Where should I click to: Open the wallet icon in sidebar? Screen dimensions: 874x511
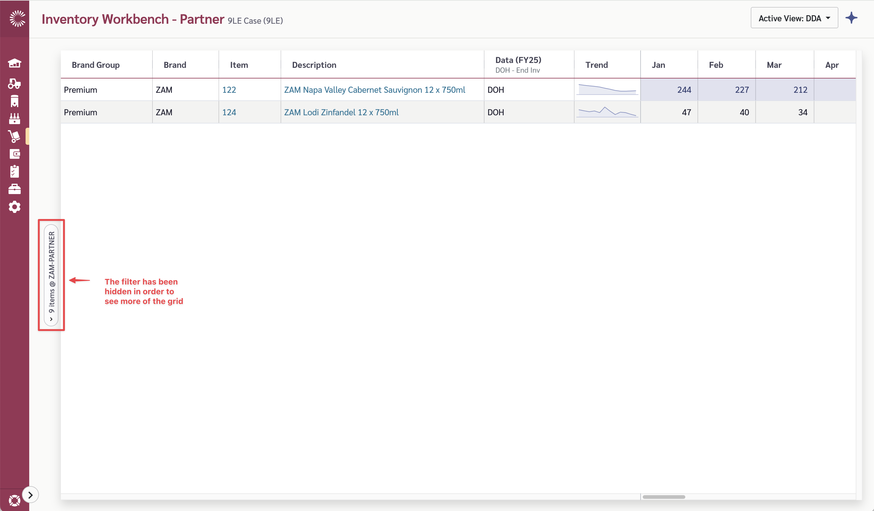[15, 154]
